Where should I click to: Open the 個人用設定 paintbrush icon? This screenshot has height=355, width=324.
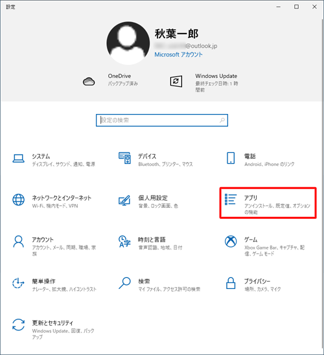coord(124,200)
